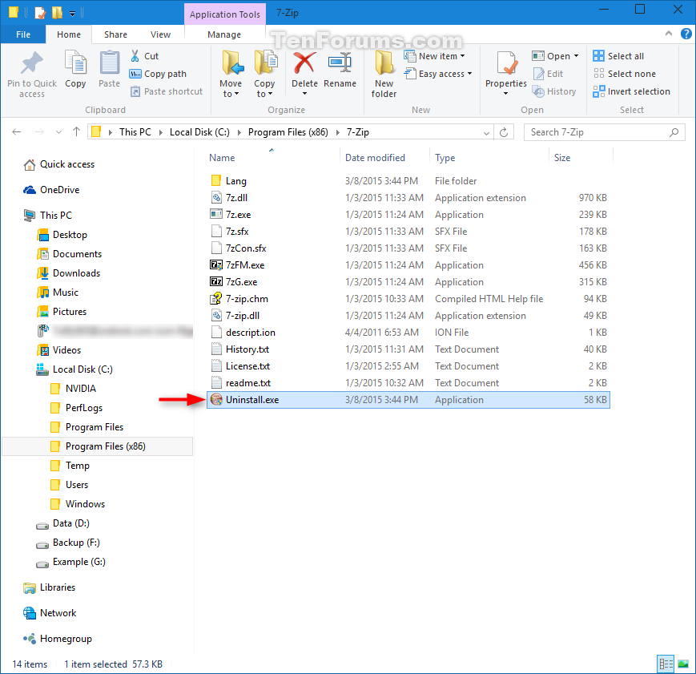
Task: Open the Help question mark icon
Action: (x=686, y=34)
